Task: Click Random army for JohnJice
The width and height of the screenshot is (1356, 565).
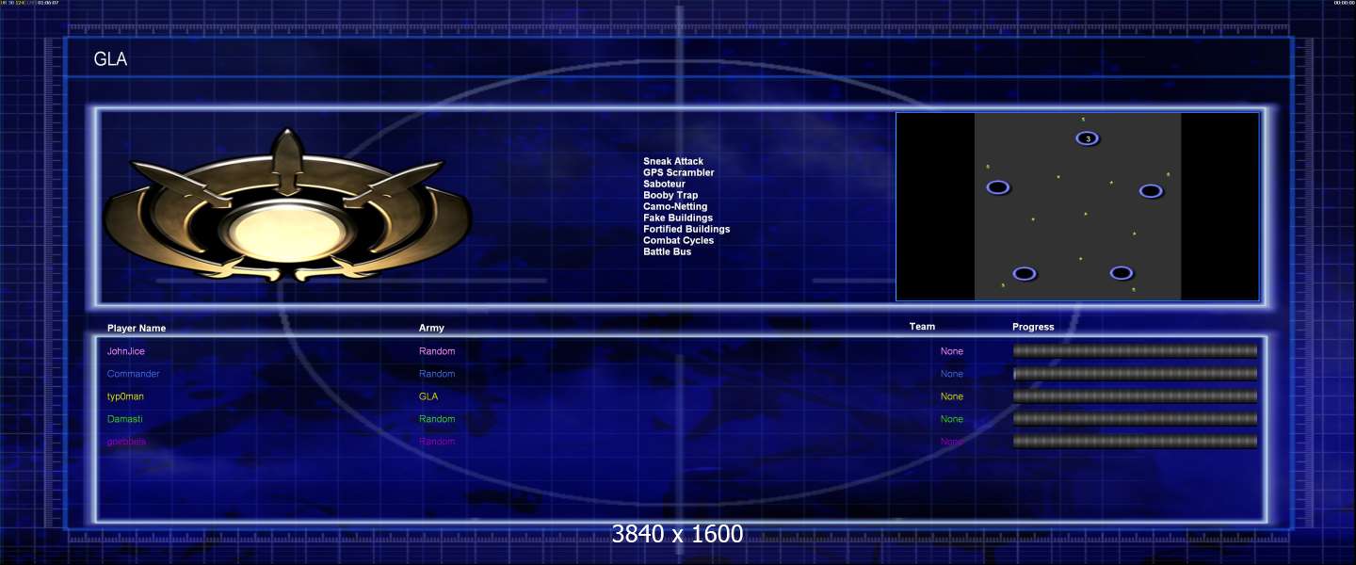Action: pyautogui.click(x=437, y=351)
